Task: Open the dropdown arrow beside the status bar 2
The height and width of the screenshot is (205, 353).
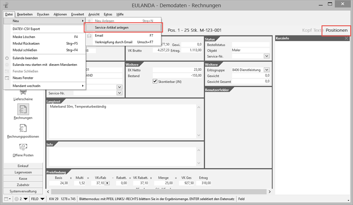Action: [25, 199]
